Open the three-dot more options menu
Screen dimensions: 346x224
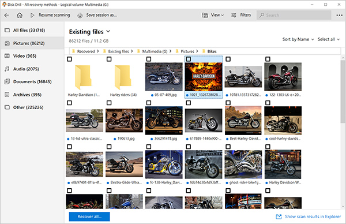click(339, 15)
